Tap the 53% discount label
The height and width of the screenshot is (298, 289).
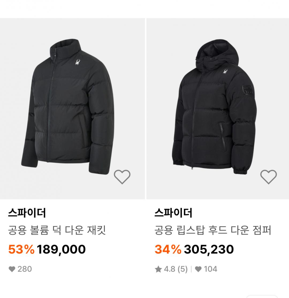click(21, 250)
